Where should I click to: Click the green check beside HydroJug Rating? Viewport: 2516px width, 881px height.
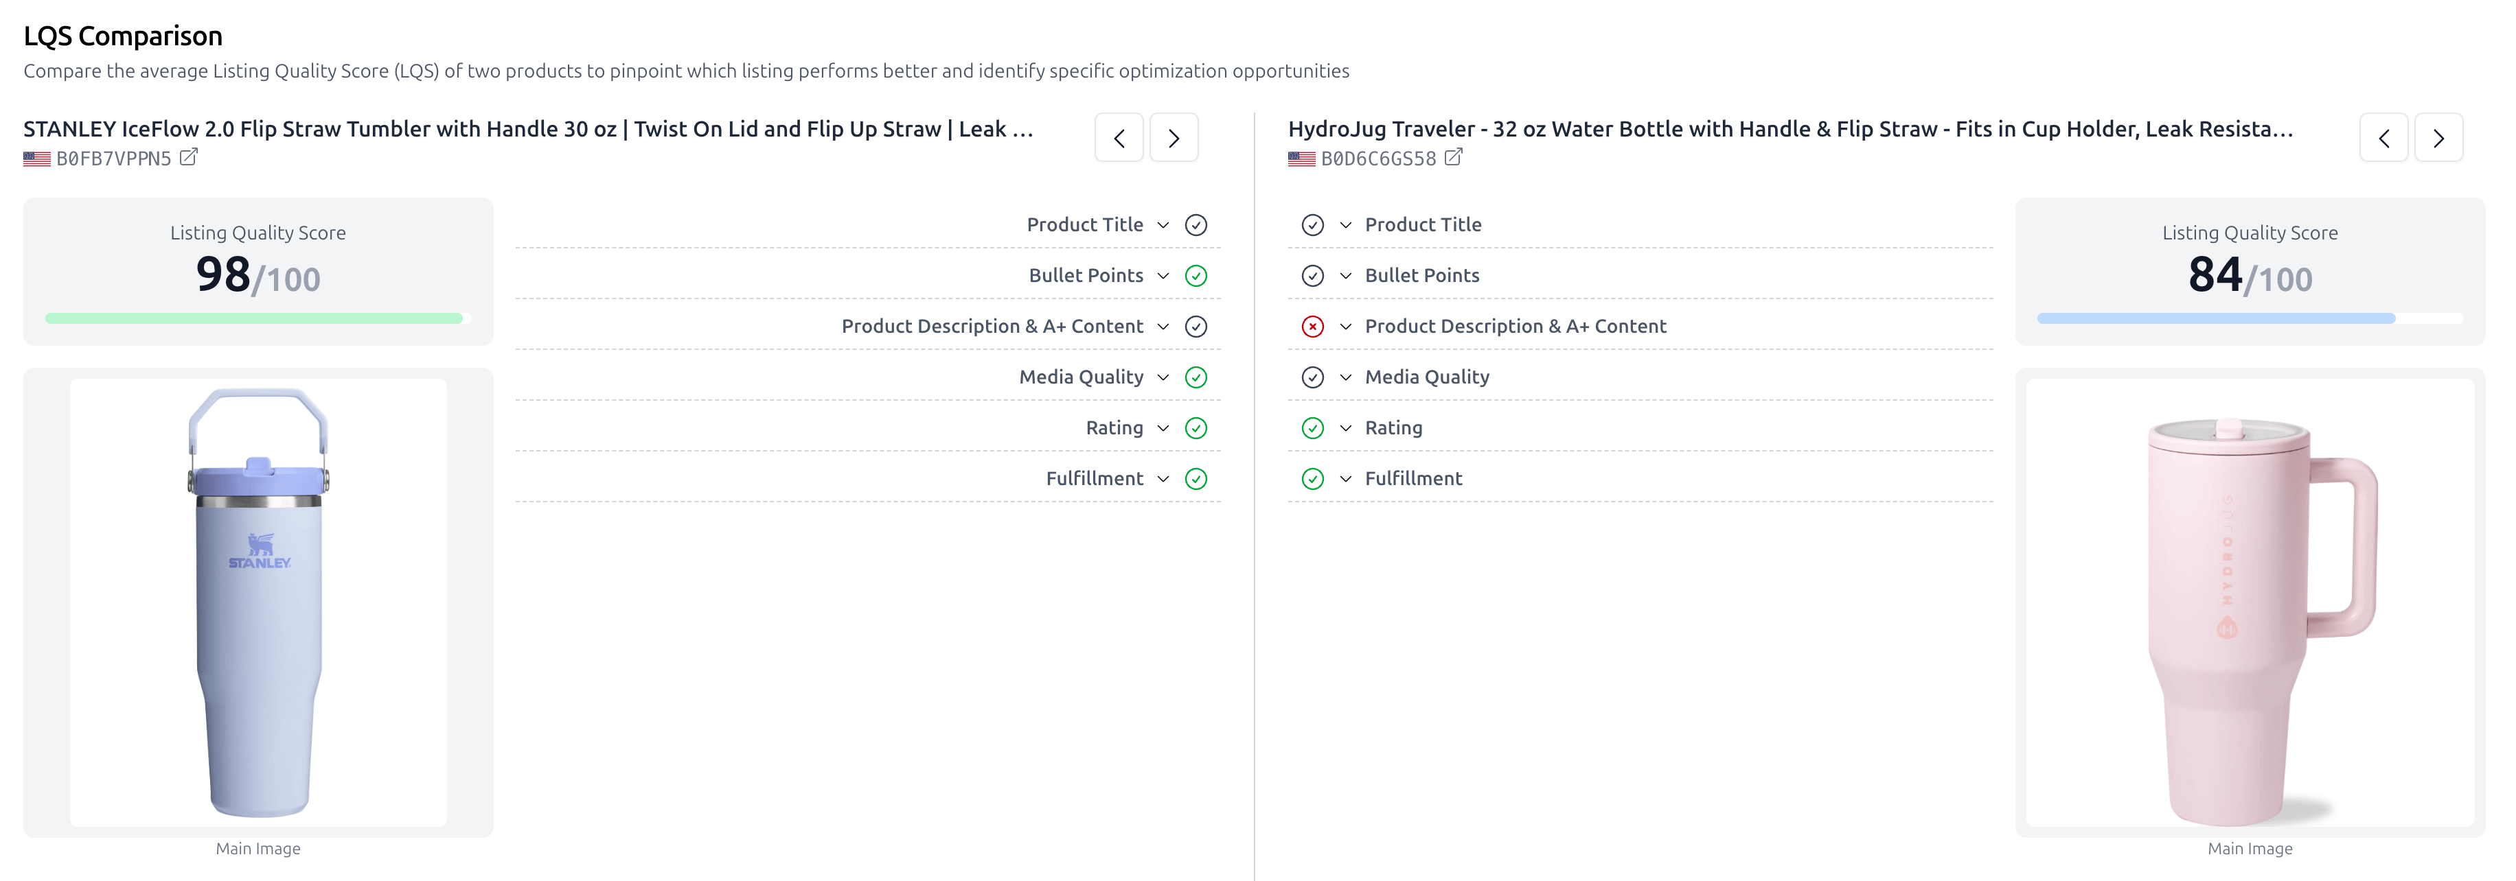tap(1313, 427)
